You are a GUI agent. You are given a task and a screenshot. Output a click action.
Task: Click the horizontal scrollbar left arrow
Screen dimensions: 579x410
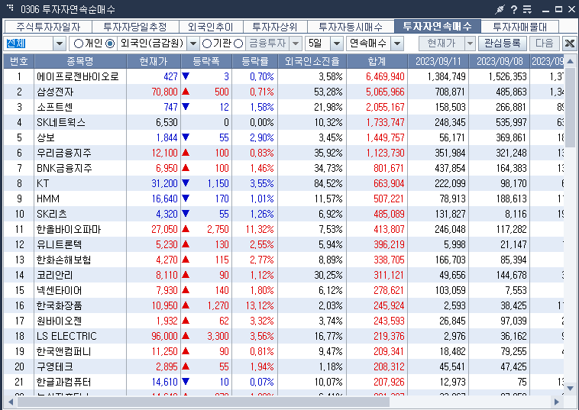tap(11, 402)
